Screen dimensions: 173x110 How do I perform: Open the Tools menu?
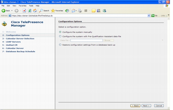point(31,6)
